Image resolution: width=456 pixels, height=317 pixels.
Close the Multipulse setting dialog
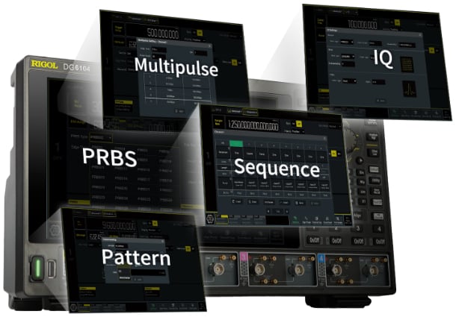pyautogui.click(x=209, y=45)
